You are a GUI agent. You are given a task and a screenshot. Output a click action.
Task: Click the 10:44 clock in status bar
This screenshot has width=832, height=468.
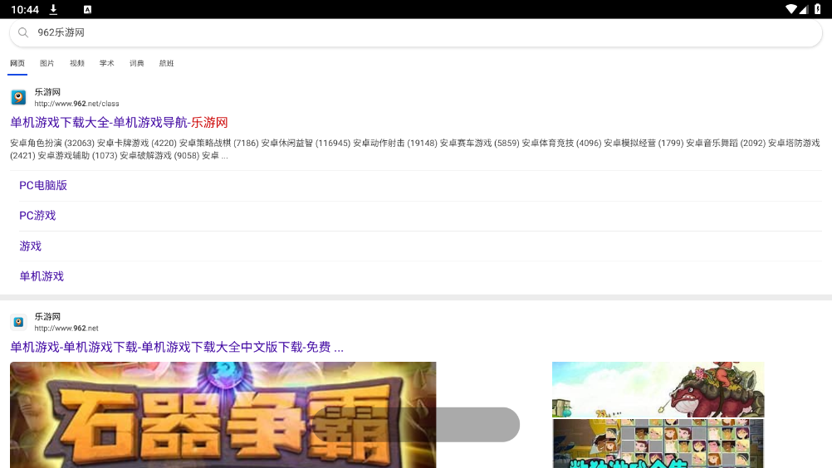pos(25,9)
